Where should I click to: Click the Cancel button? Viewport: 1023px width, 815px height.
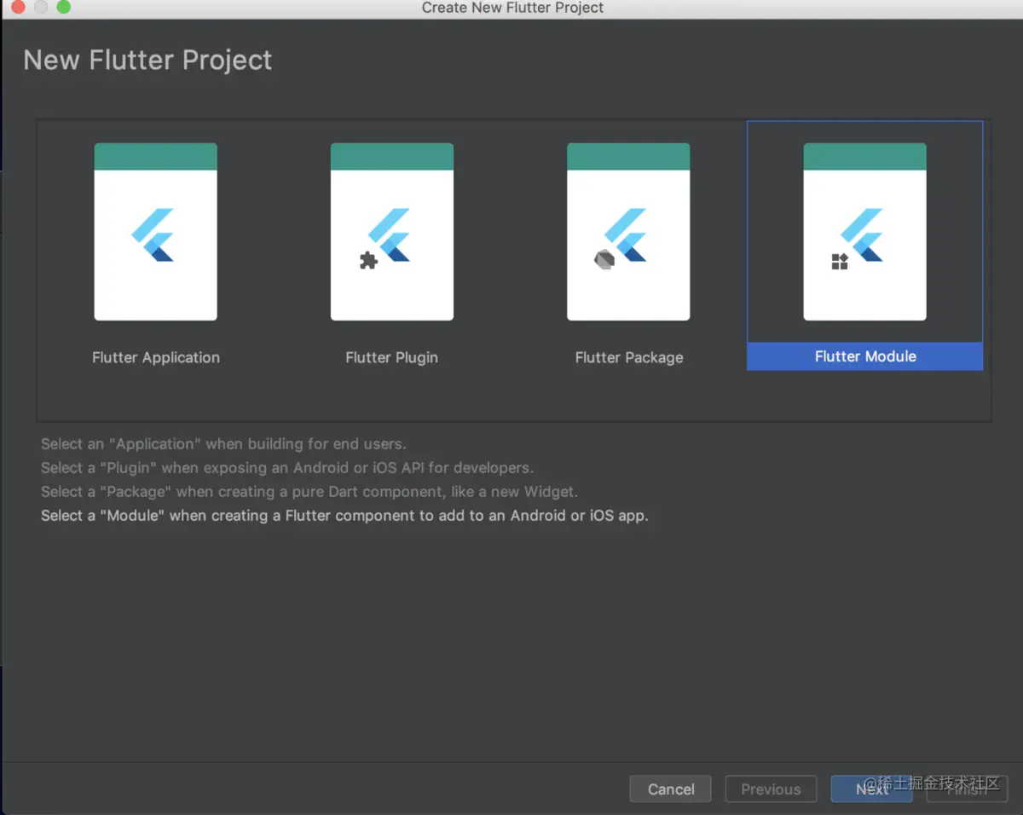[x=671, y=789]
